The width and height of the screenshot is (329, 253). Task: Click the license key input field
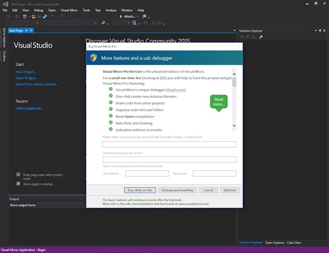click(x=169, y=145)
